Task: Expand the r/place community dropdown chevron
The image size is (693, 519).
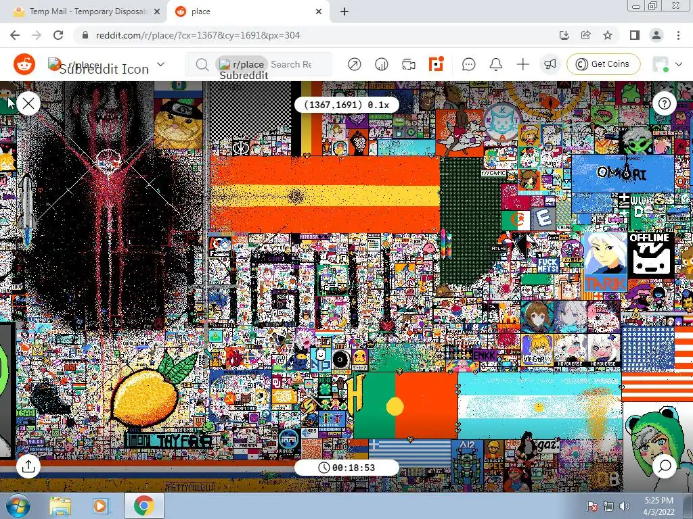Action: pyautogui.click(x=161, y=64)
